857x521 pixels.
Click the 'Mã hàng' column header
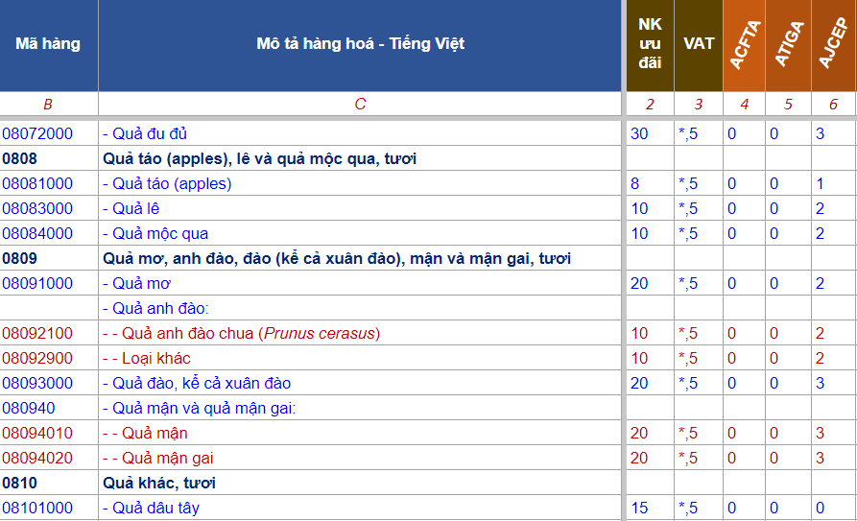(x=48, y=43)
